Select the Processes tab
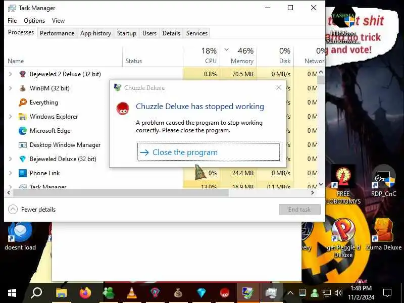 point(21,32)
